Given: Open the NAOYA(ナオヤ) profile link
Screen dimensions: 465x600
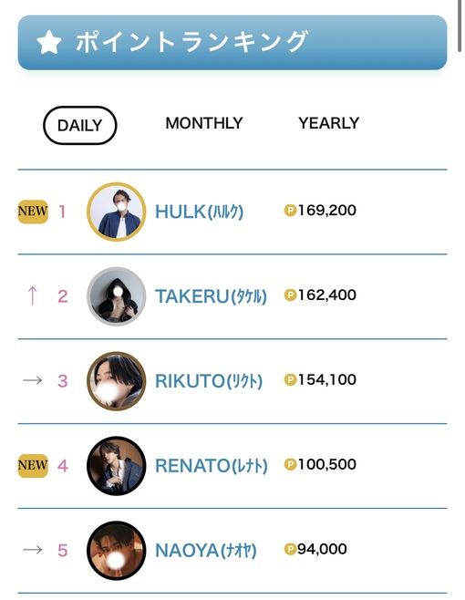Looking at the screenshot, I should pos(206,551).
